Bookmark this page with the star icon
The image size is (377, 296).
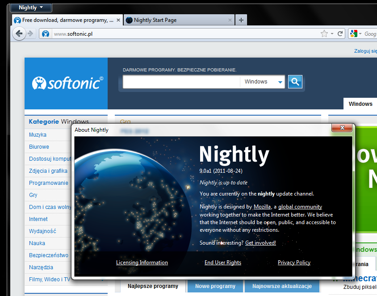coord(324,33)
